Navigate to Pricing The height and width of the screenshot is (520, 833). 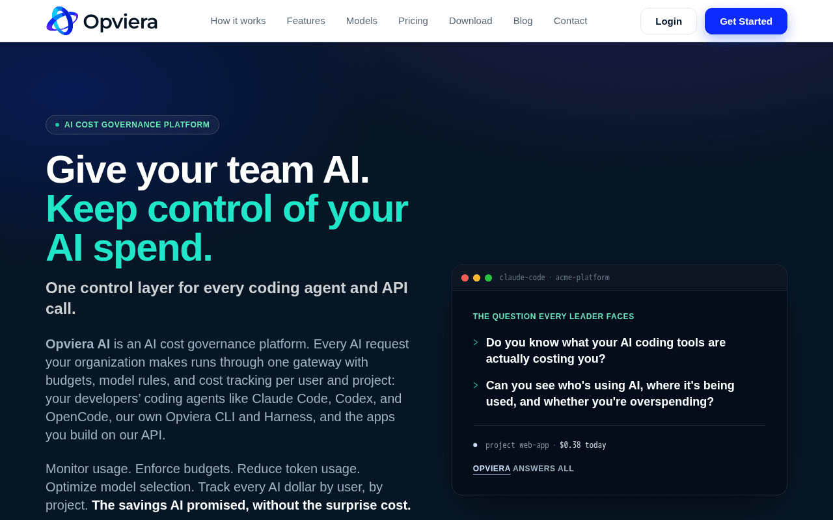pyautogui.click(x=413, y=21)
